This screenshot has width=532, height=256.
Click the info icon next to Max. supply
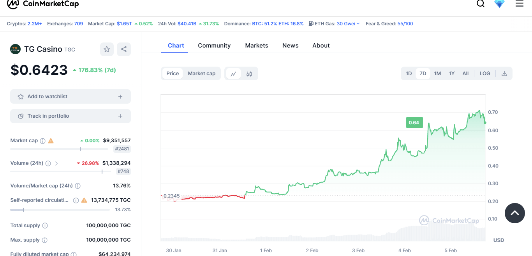45,240
